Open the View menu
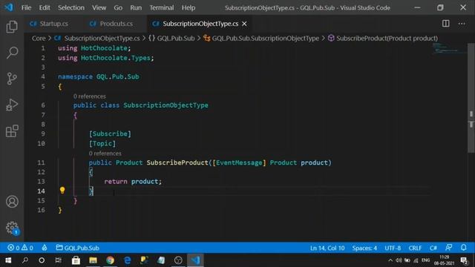475x267 pixels. pos(99,7)
